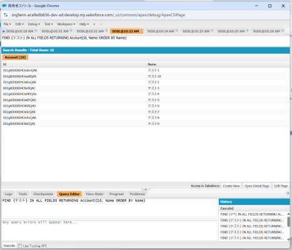Select the テスト3 row
Screen dimensions: 292x250
click(146, 88)
